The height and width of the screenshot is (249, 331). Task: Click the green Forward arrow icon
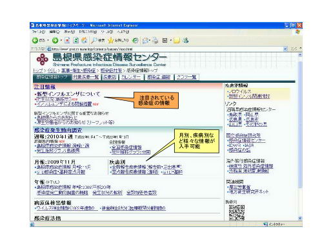[x=55, y=40]
